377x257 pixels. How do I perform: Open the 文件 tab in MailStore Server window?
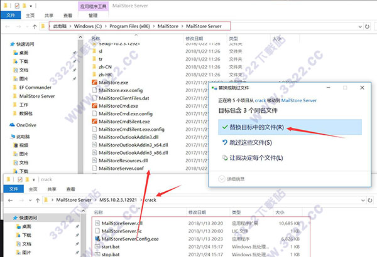pos(11,16)
